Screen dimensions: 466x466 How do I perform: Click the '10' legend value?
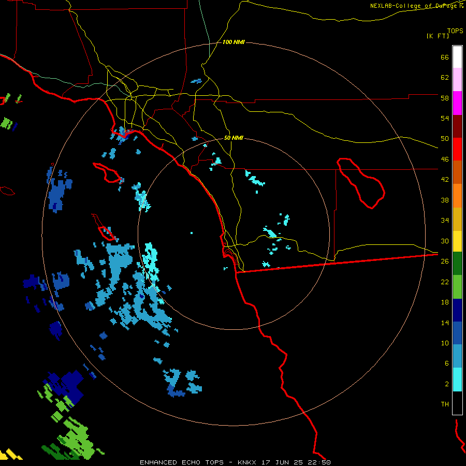point(445,343)
